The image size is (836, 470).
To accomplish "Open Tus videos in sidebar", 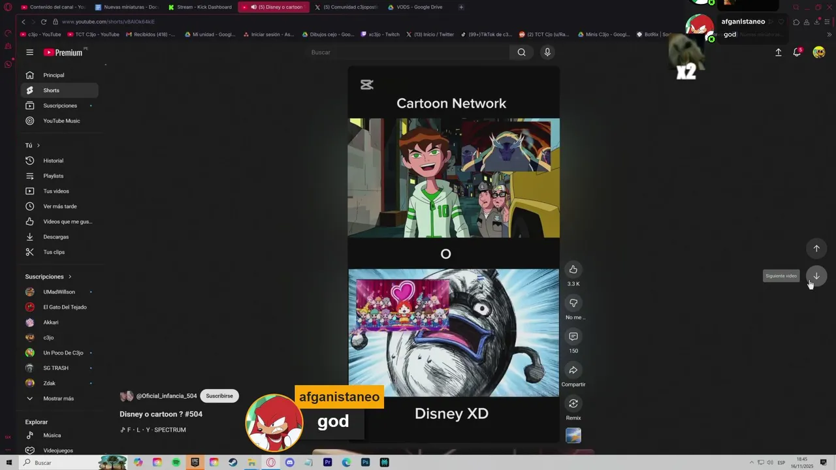I will point(59,191).
